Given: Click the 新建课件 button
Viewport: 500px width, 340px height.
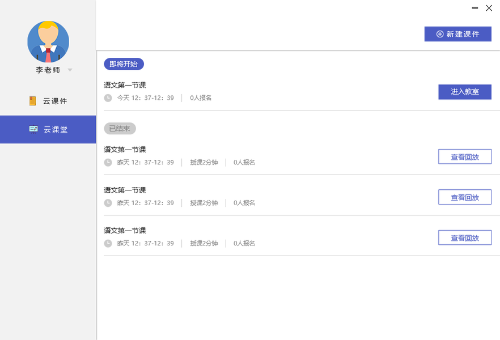Looking at the screenshot, I should pyautogui.click(x=457, y=34).
